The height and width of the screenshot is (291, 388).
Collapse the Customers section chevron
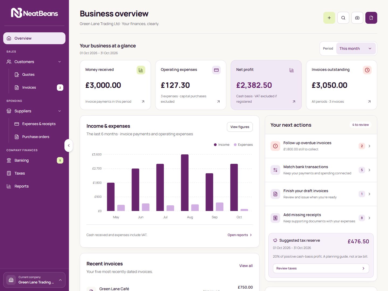[x=60, y=62]
